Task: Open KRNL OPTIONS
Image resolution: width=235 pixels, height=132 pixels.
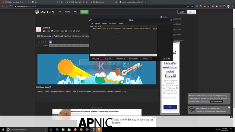Action: 167,59
